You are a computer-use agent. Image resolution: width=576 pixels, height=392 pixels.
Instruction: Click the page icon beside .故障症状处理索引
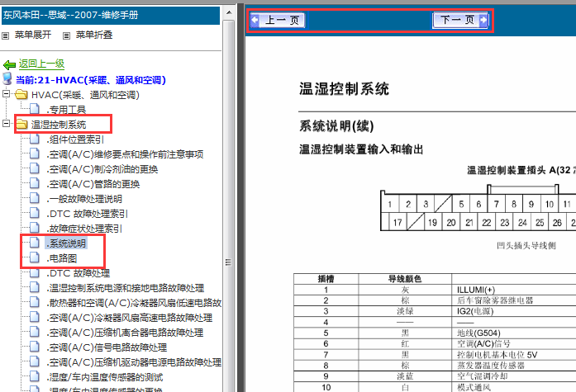coord(35,228)
